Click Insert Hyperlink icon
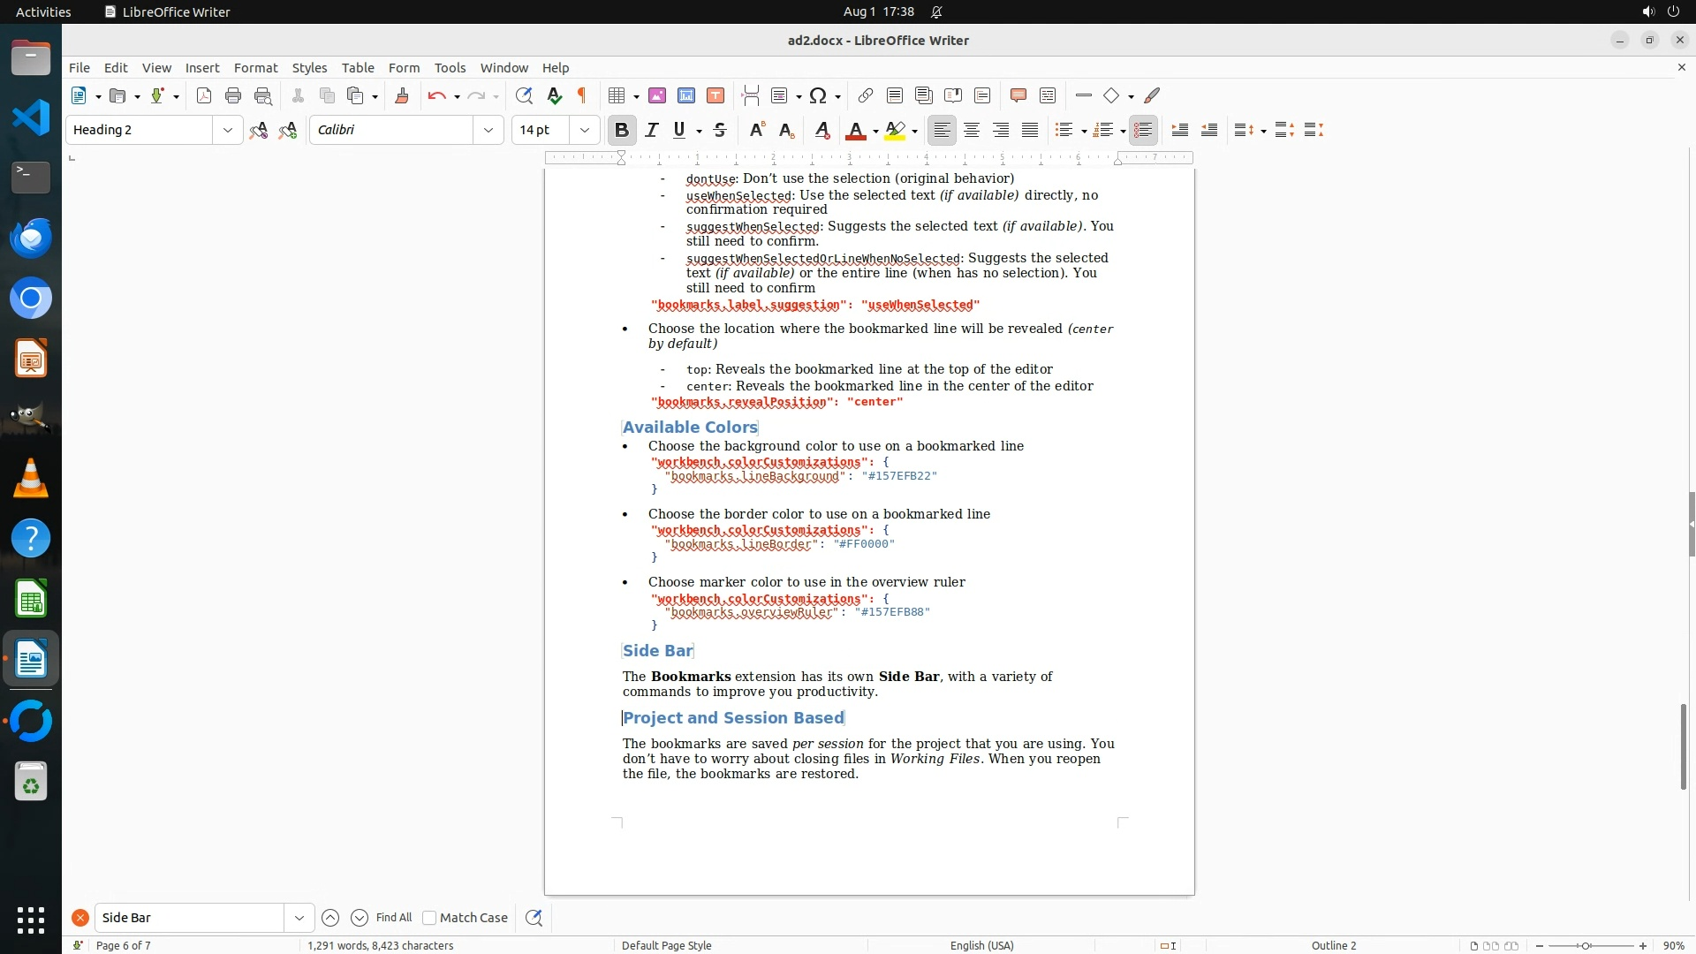 [x=866, y=95]
